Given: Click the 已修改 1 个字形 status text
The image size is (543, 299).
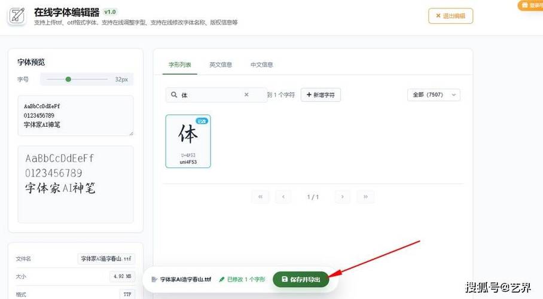Looking at the screenshot, I should click(246, 279).
